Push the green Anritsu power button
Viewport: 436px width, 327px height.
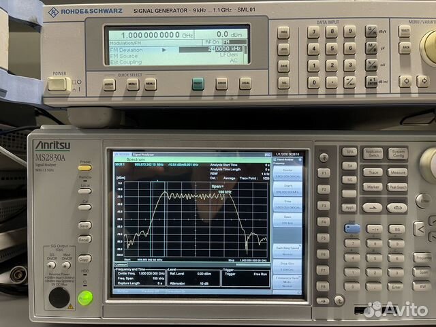[x=85, y=298]
